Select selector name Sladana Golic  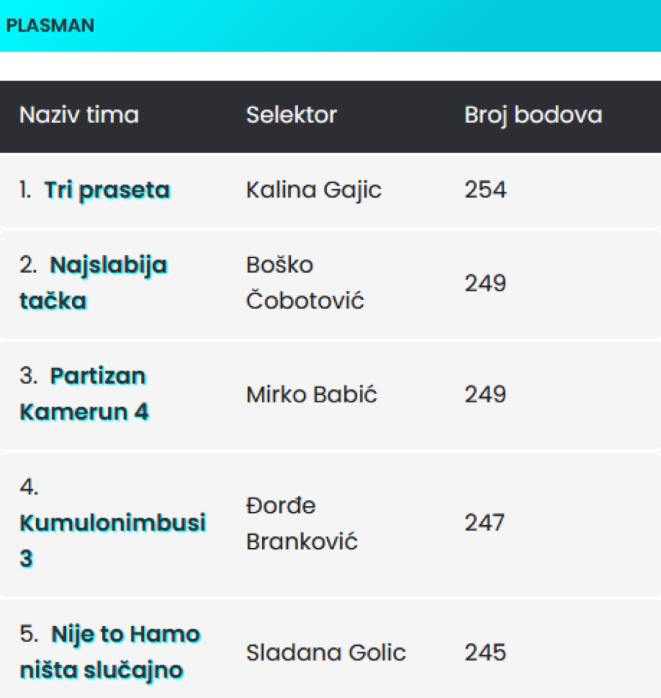(325, 652)
